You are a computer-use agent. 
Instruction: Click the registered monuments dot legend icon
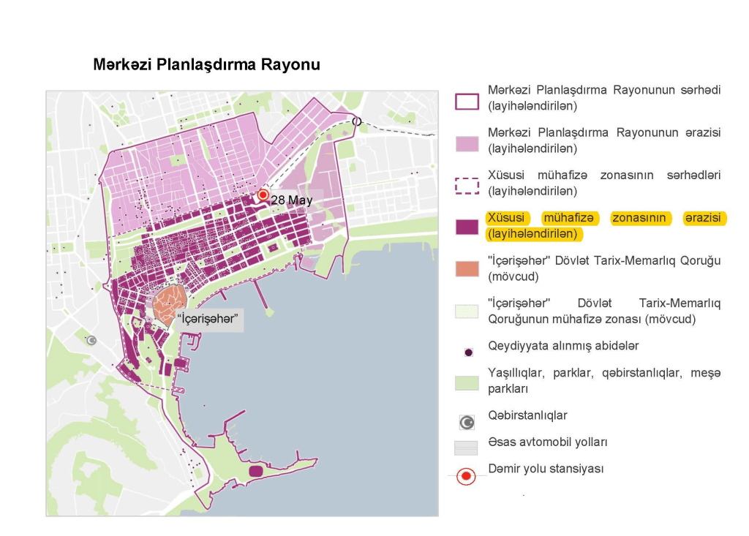[x=468, y=352]
